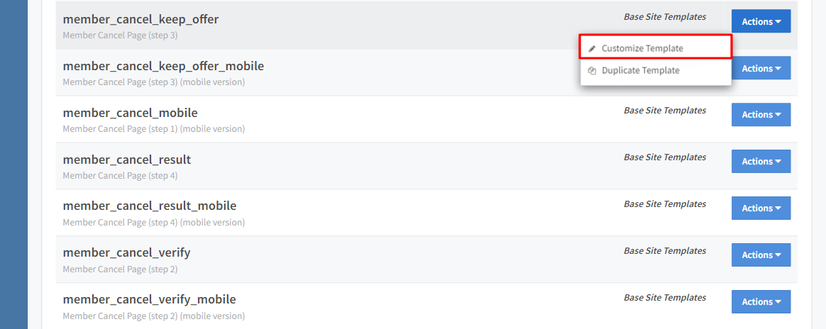
Task: Click the pencil icon beside Customize Template
Action: pyautogui.click(x=593, y=49)
